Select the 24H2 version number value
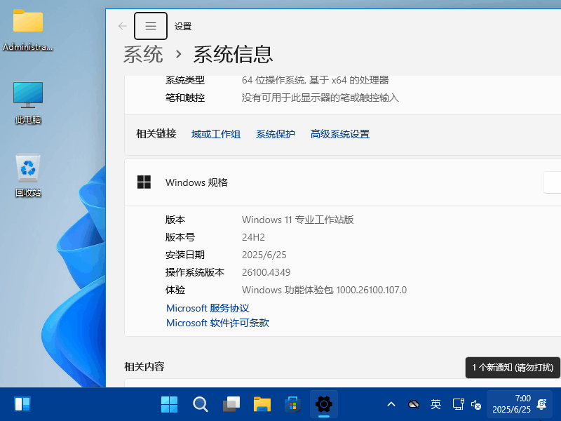The height and width of the screenshot is (421, 561). [x=253, y=237]
